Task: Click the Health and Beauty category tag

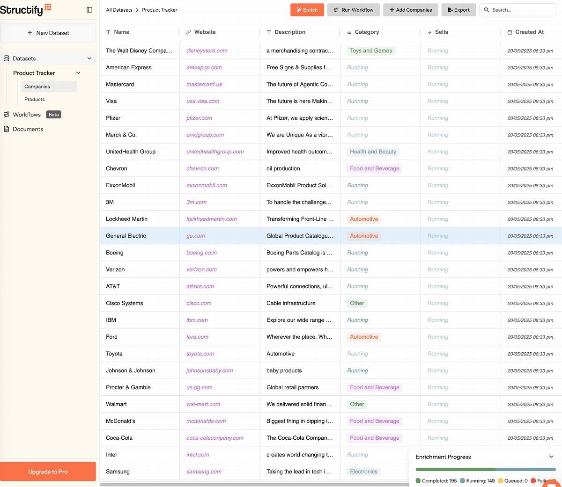Action: [x=373, y=152]
